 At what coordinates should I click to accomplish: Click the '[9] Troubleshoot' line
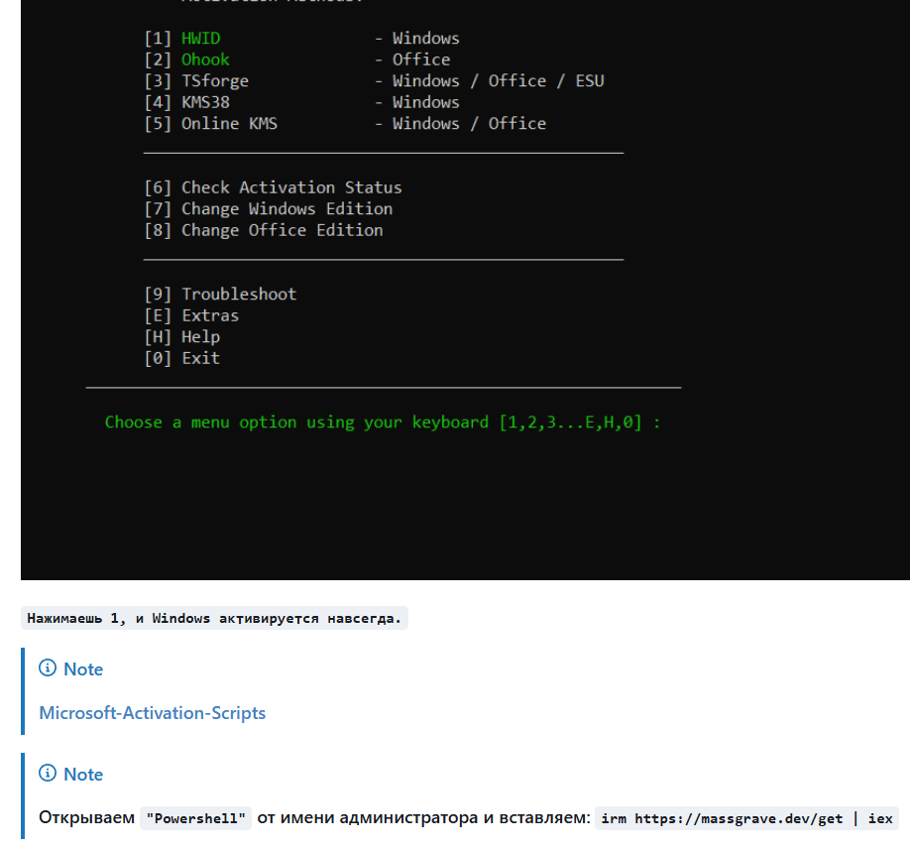pos(220,295)
